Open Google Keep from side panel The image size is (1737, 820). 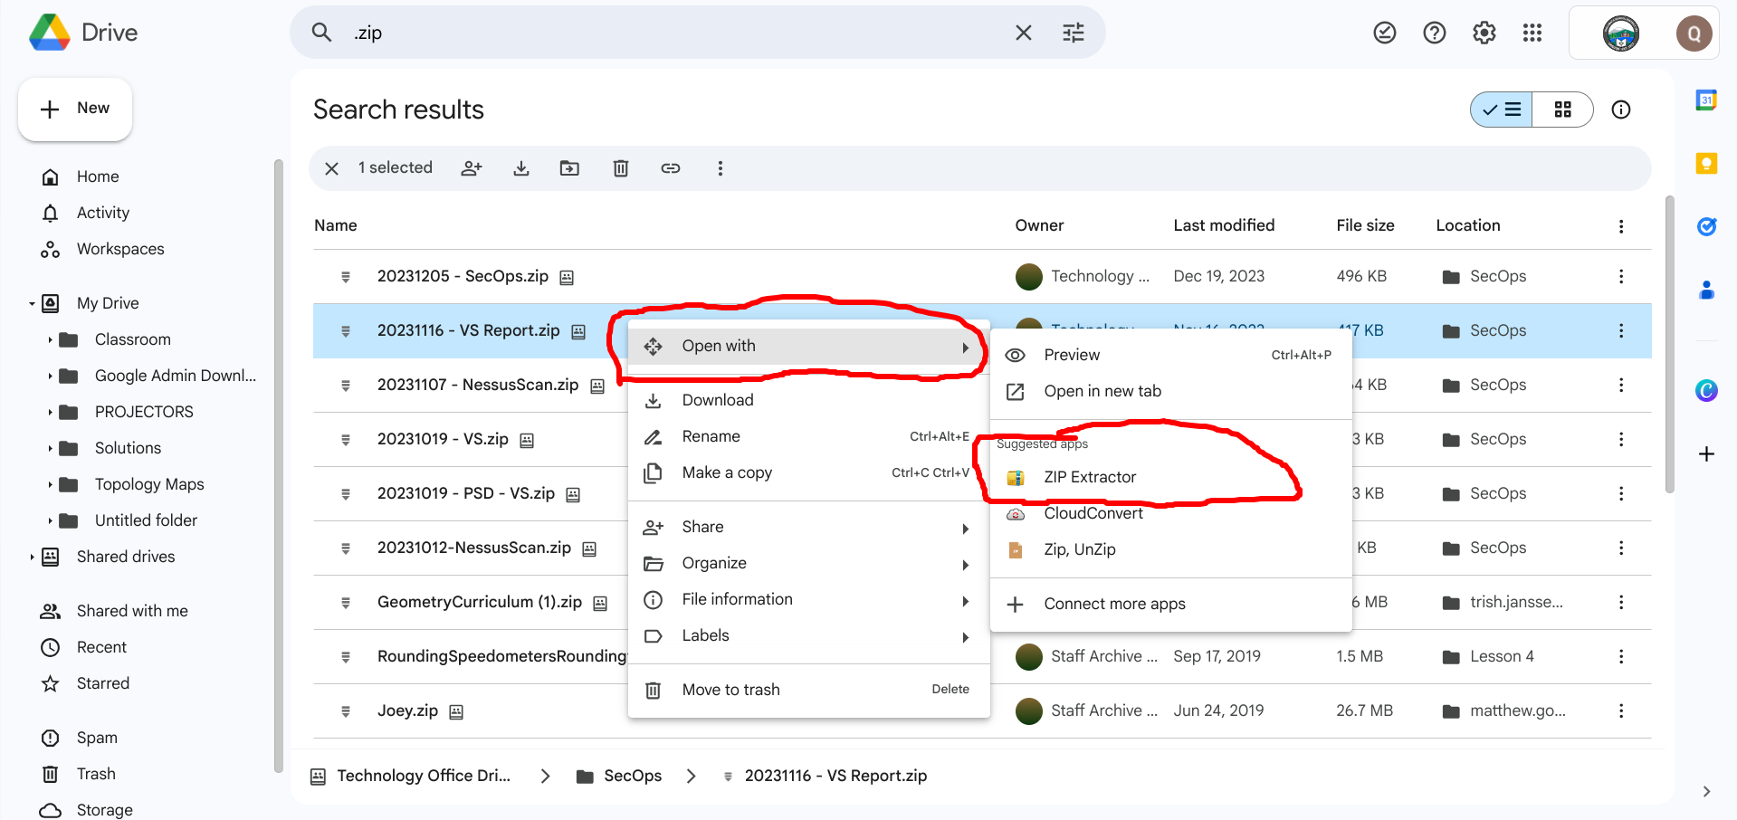click(x=1706, y=164)
